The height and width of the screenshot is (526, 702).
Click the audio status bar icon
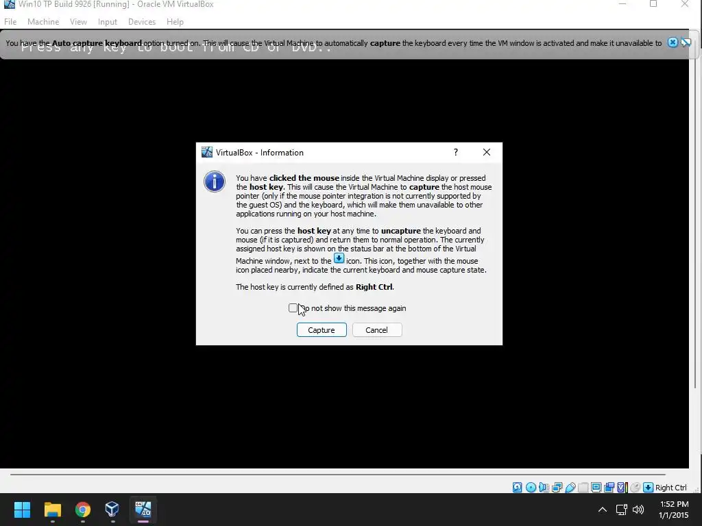544,488
